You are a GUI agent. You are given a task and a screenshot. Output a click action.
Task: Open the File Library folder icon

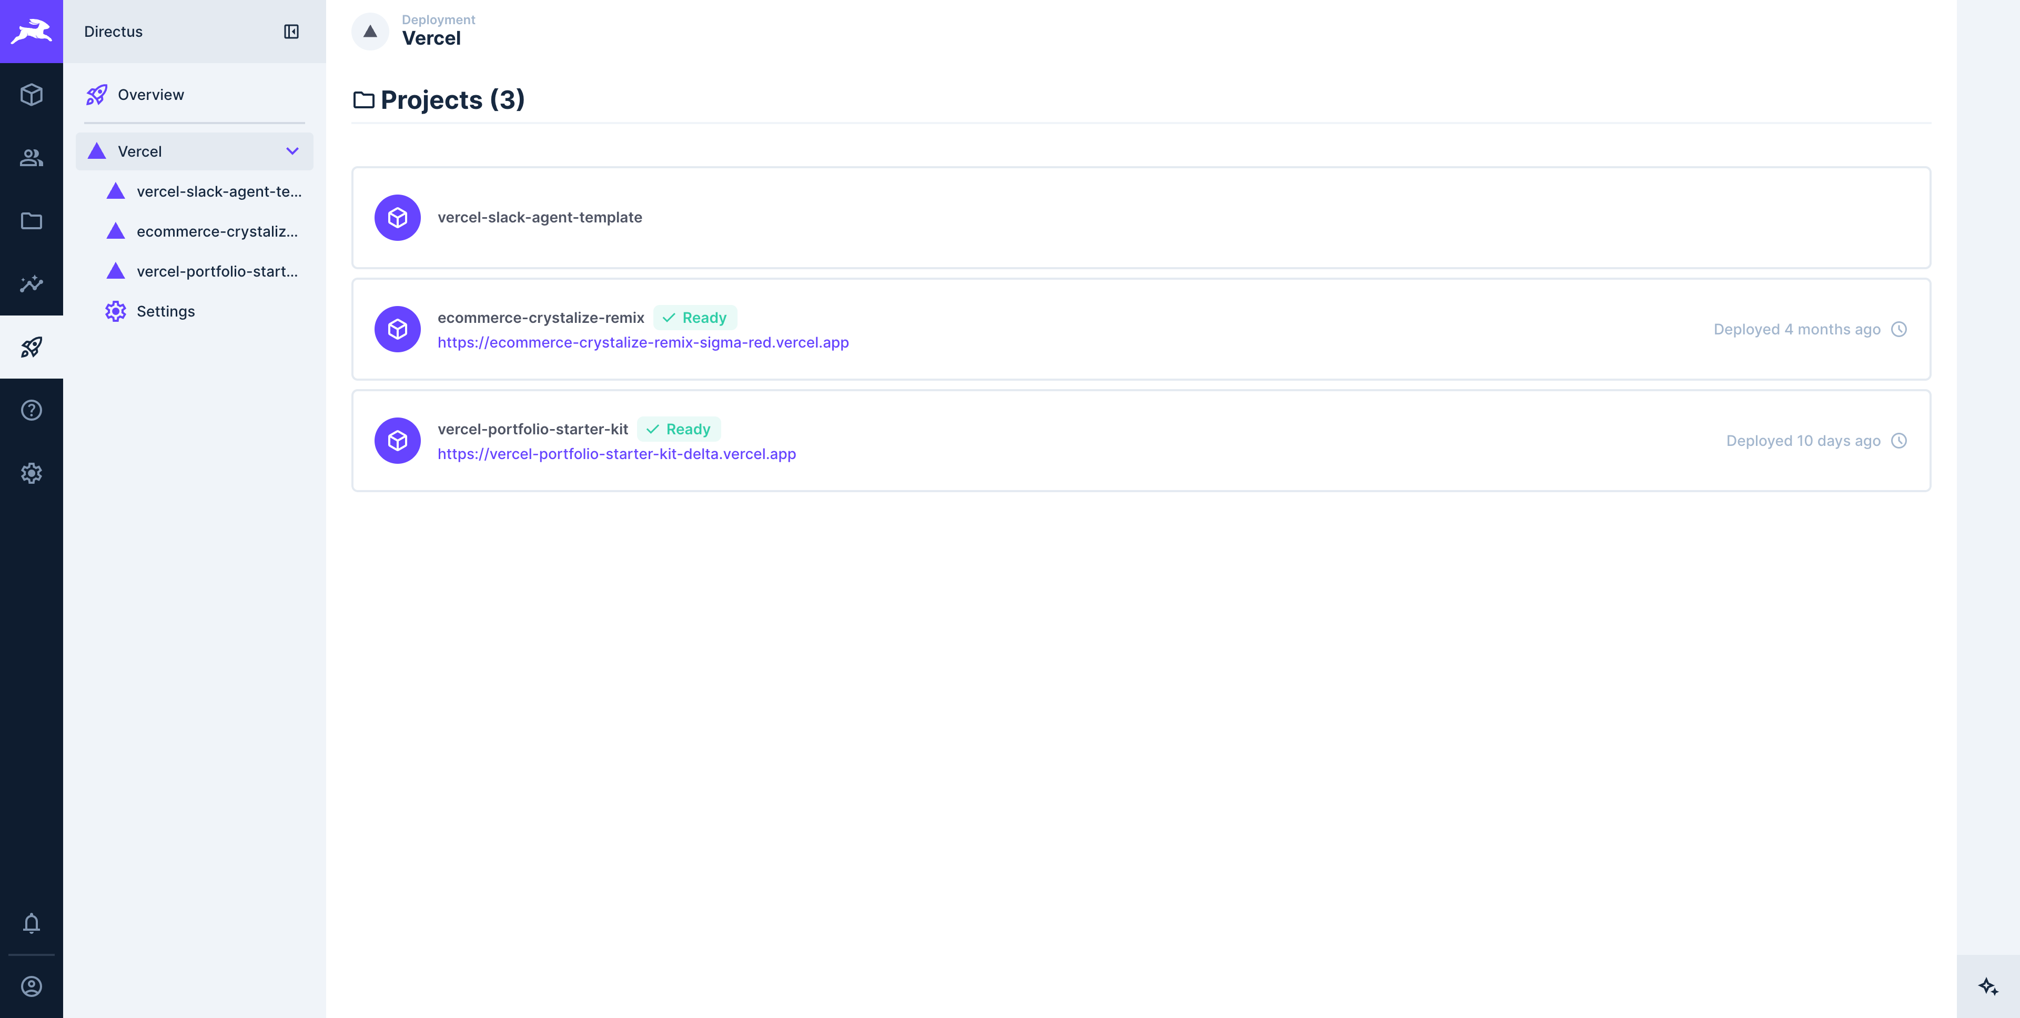[32, 221]
